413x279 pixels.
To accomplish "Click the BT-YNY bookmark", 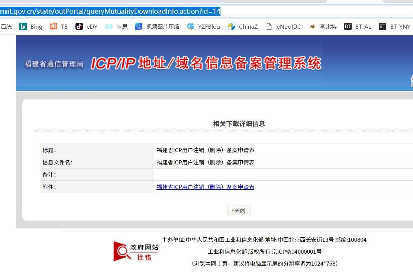I will [x=395, y=26].
